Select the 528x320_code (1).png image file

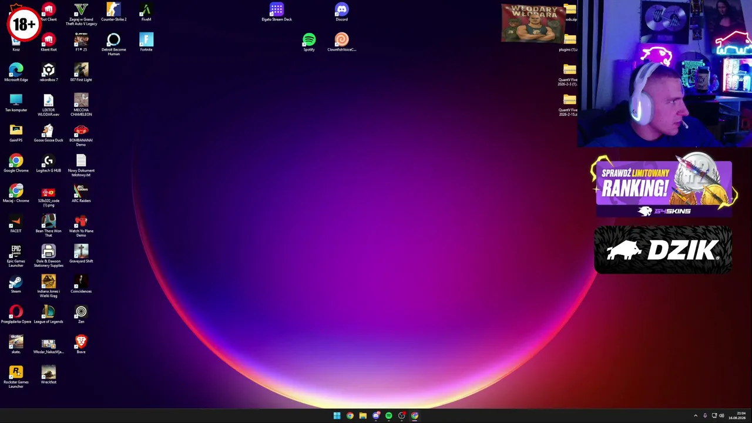[48, 196]
